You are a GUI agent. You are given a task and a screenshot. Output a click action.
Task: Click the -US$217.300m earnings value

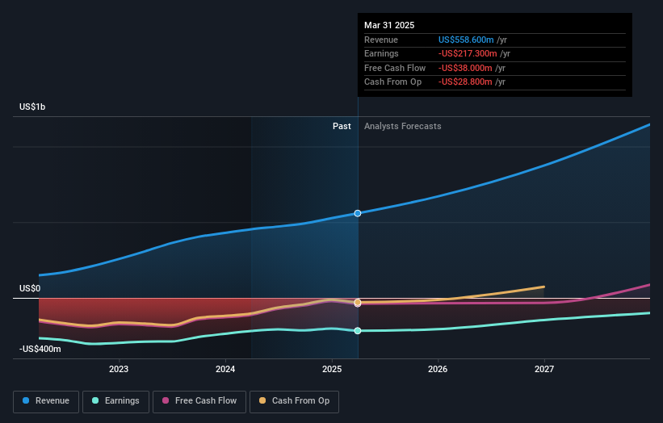pos(468,53)
